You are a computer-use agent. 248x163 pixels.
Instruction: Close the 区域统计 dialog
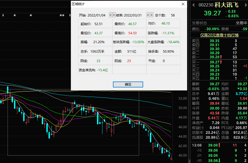183,4
